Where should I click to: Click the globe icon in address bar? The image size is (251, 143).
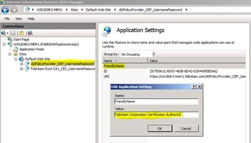[27, 9]
